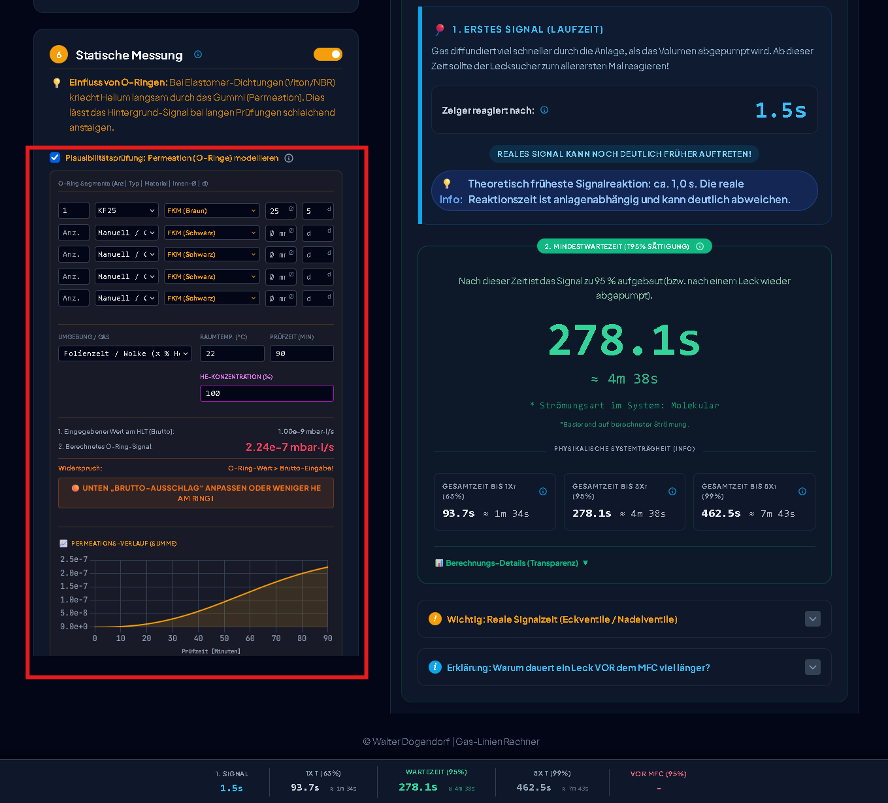Click the cord thickness field containing 5
Viewport: 888px width, 803px height.
pyautogui.click(x=318, y=210)
